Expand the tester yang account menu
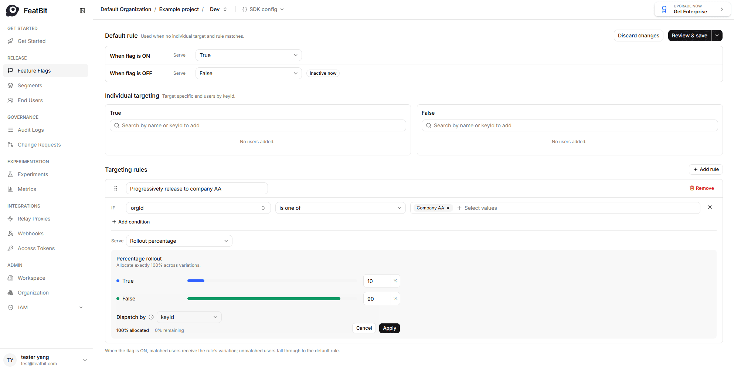734x370 pixels. (x=85, y=360)
